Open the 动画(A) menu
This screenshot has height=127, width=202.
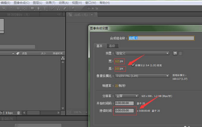pyautogui.click(x=64, y=3)
